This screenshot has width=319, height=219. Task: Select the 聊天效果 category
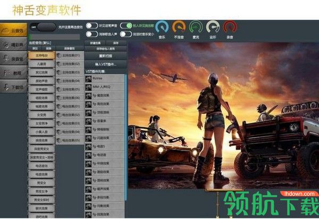[x=41, y=208]
